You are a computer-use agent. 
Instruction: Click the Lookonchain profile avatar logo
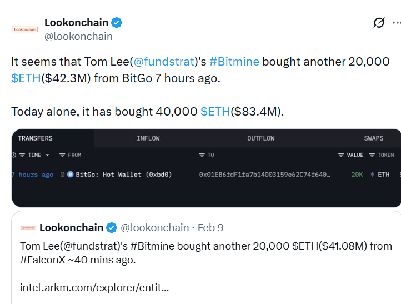click(x=25, y=29)
